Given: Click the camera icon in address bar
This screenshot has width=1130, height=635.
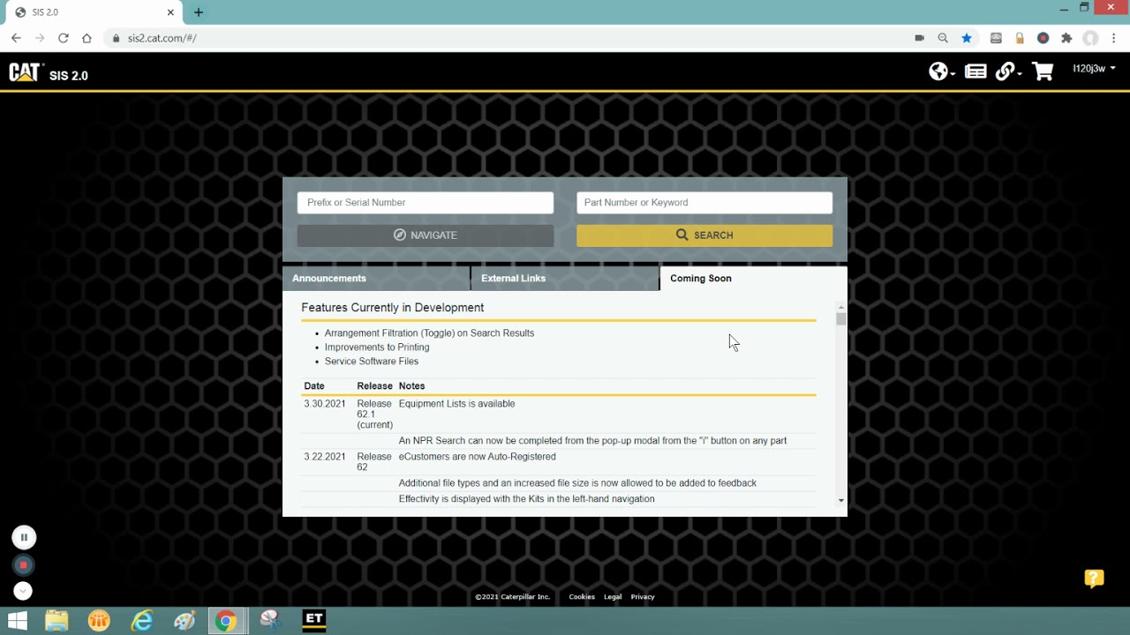Looking at the screenshot, I should pos(919,38).
